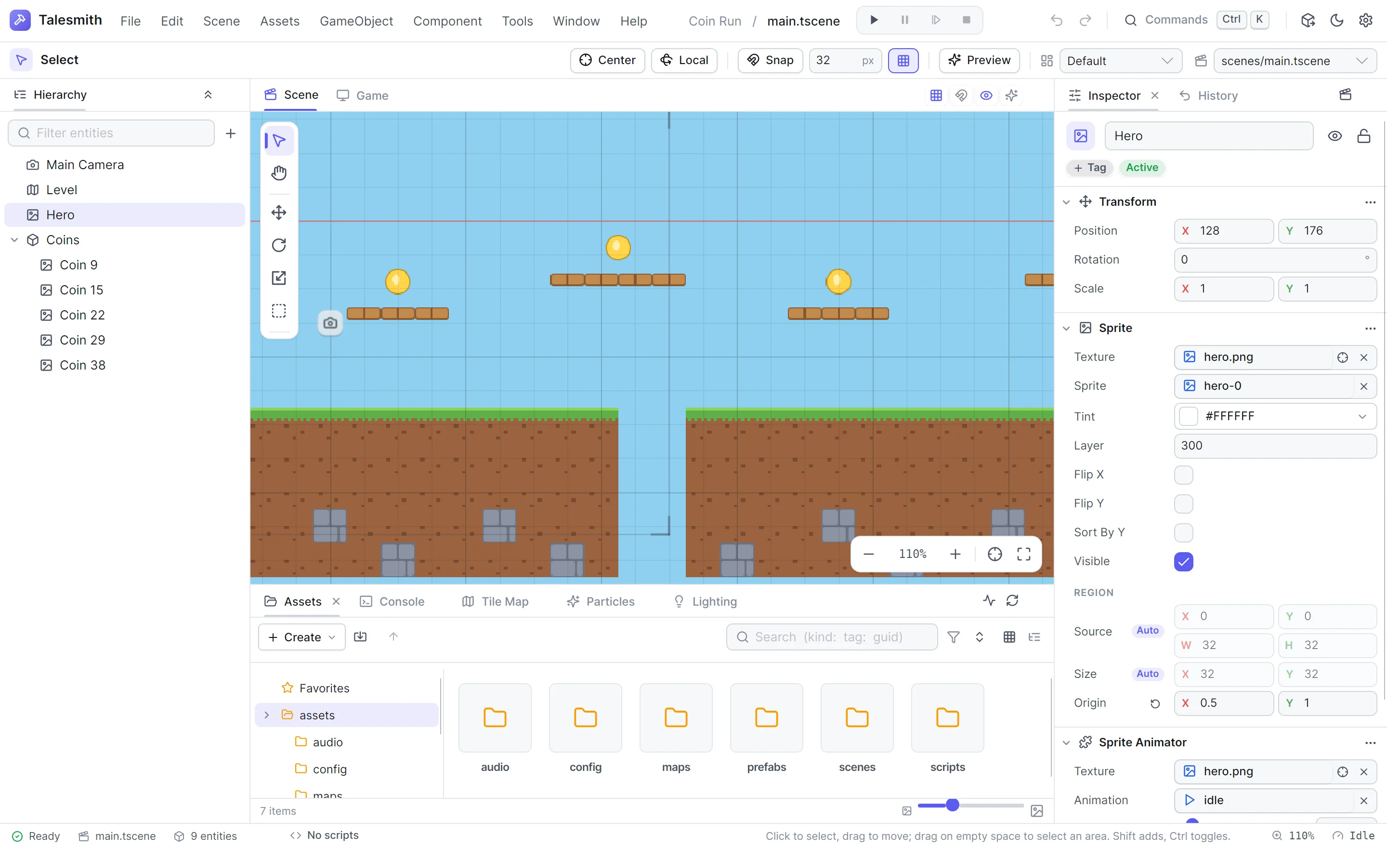Image resolution: width=1387 pixels, height=848 pixels.
Task: Select the Hand pan tool in scene toolbar
Action: click(x=279, y=173)
